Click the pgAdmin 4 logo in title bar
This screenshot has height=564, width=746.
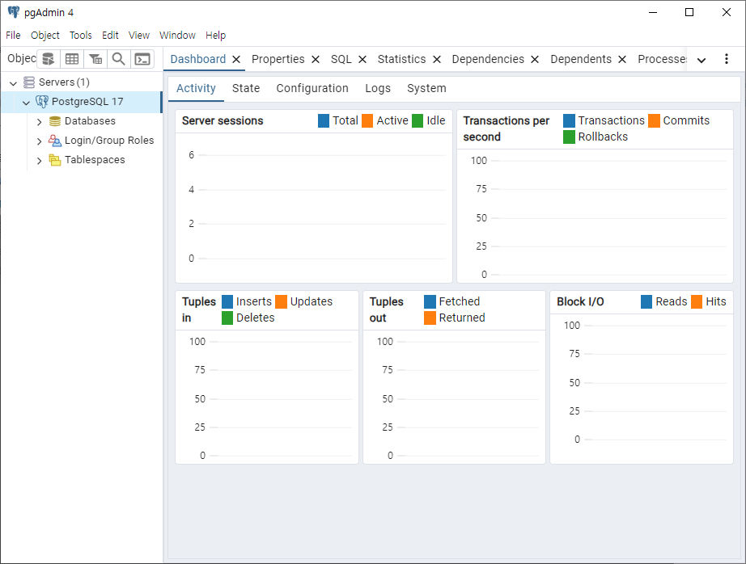(14, 12)
